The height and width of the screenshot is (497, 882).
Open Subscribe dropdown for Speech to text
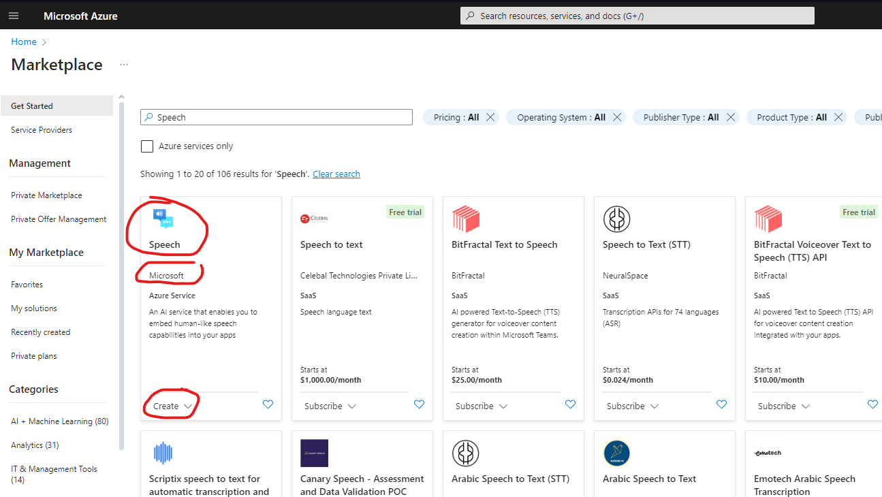click(x=329, y=406)
